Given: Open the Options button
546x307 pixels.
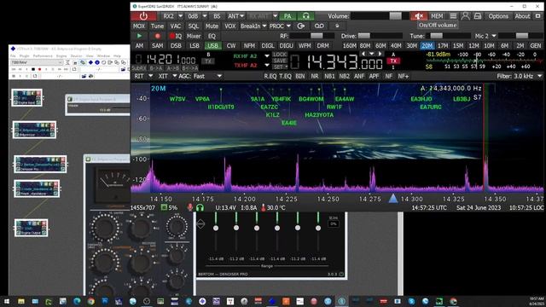Looking at the screenshot, I should pos(498,16).
